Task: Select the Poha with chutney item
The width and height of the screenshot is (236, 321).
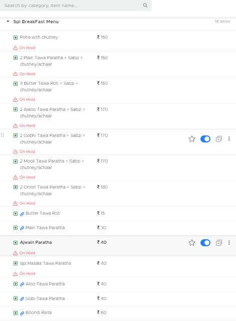Action: pos(39,37)
